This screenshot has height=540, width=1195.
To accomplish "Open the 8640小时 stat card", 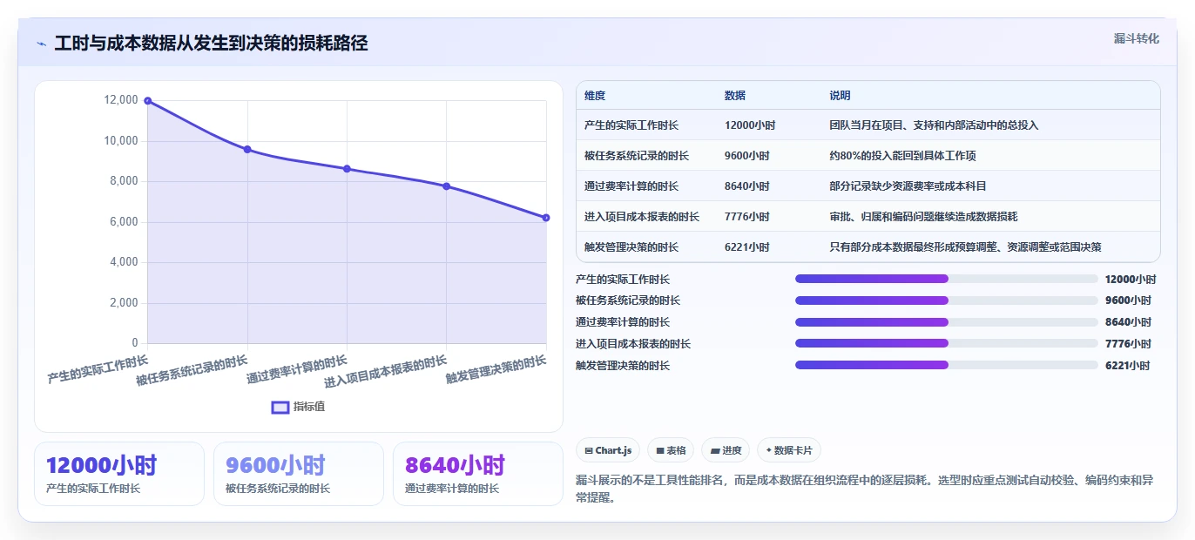I will tap(478, 474).
